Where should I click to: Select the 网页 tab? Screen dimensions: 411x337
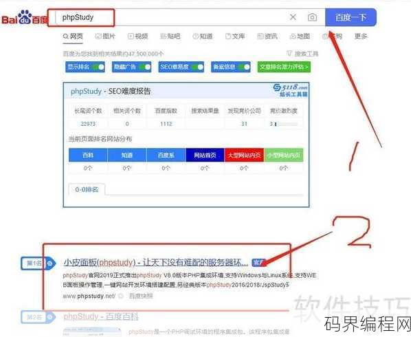pos(73,36)
